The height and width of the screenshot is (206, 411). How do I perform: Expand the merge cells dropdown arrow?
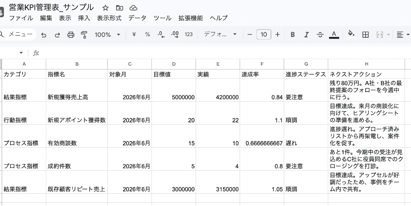point(389,35)
